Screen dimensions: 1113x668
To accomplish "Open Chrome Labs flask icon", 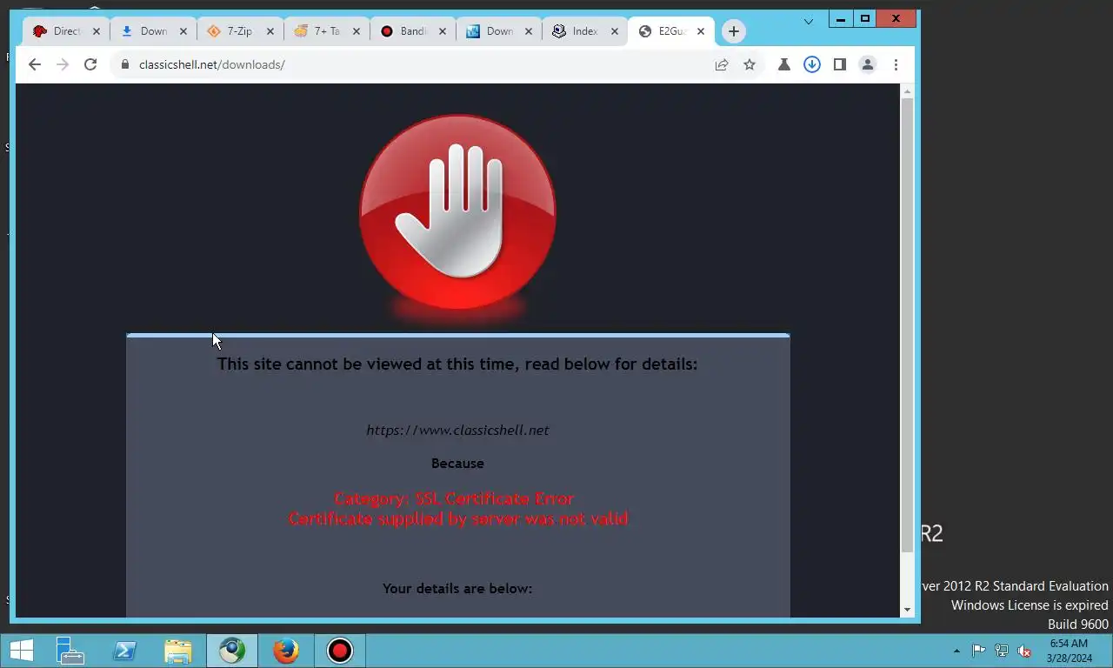I will pyautogui.click(x=784, y=64).
